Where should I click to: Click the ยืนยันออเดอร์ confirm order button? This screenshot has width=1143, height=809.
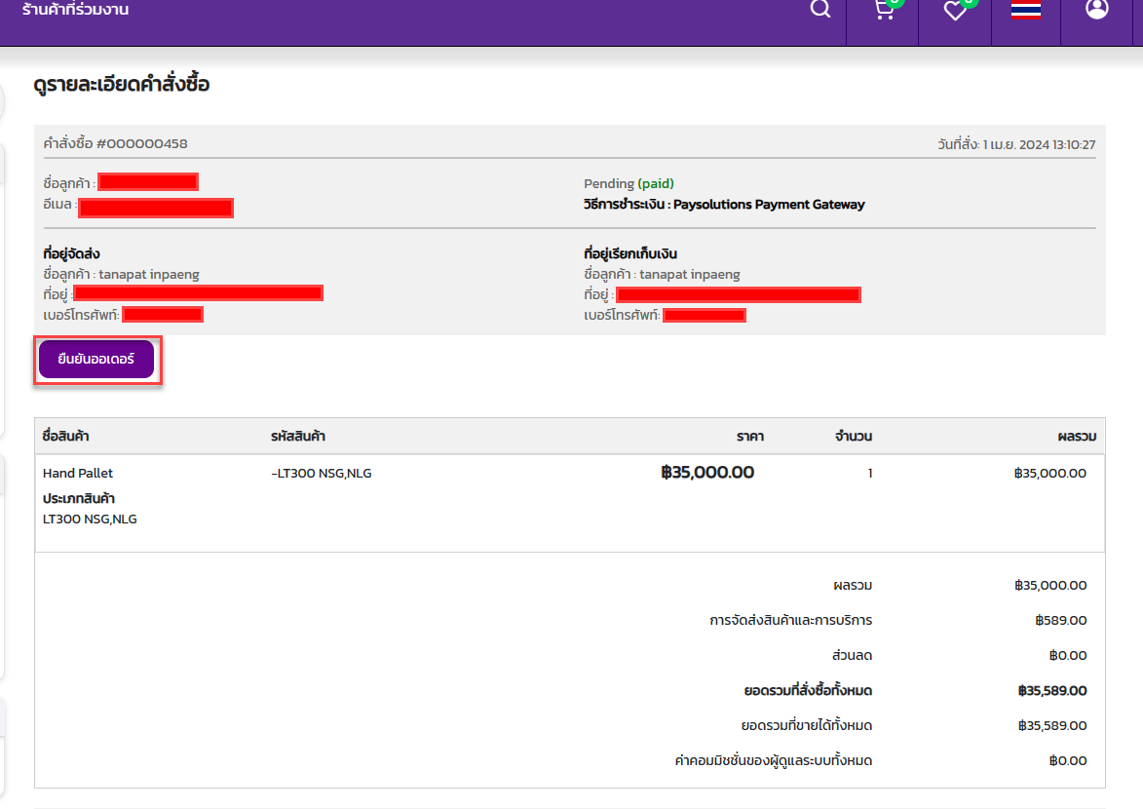(x=96, y=360)
